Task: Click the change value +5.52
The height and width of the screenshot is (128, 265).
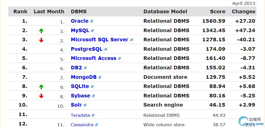Action: 247,77
